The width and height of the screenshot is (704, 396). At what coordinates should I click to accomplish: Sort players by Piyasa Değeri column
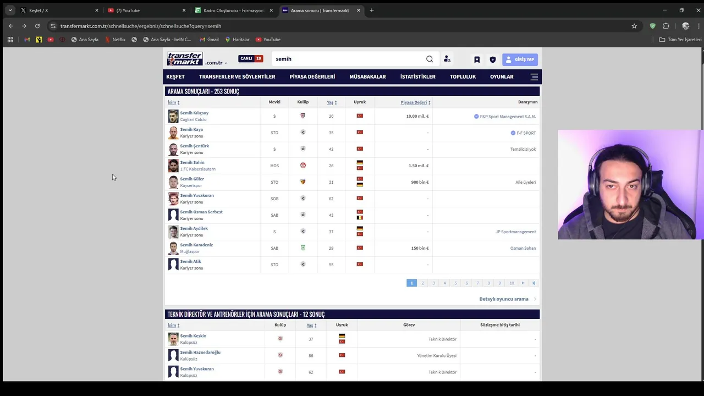(x=415, y=102)
